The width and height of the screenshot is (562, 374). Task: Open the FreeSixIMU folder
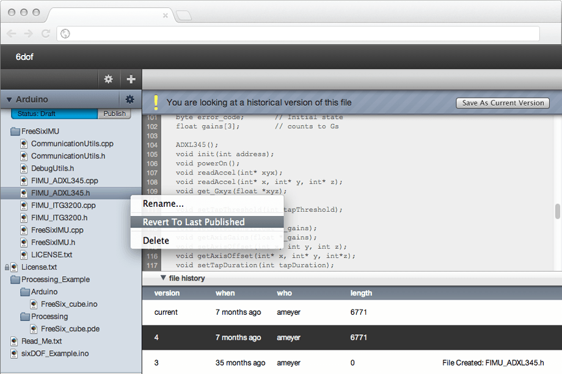pos(40,131)
